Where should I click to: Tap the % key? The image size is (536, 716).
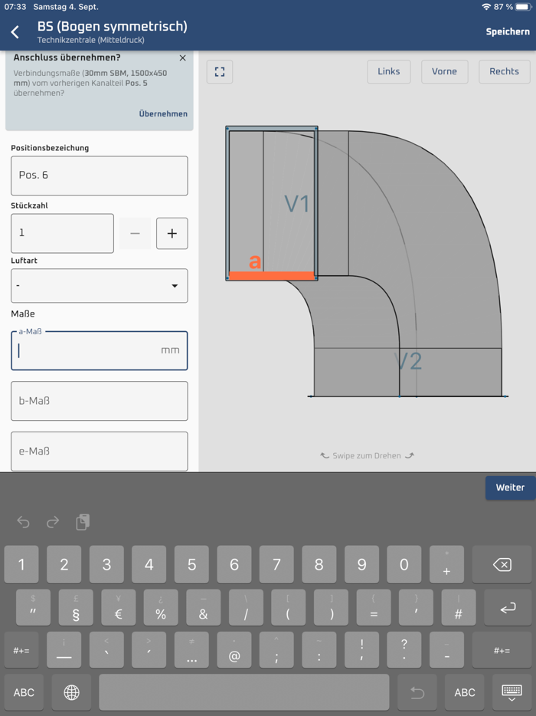point(161,608)
